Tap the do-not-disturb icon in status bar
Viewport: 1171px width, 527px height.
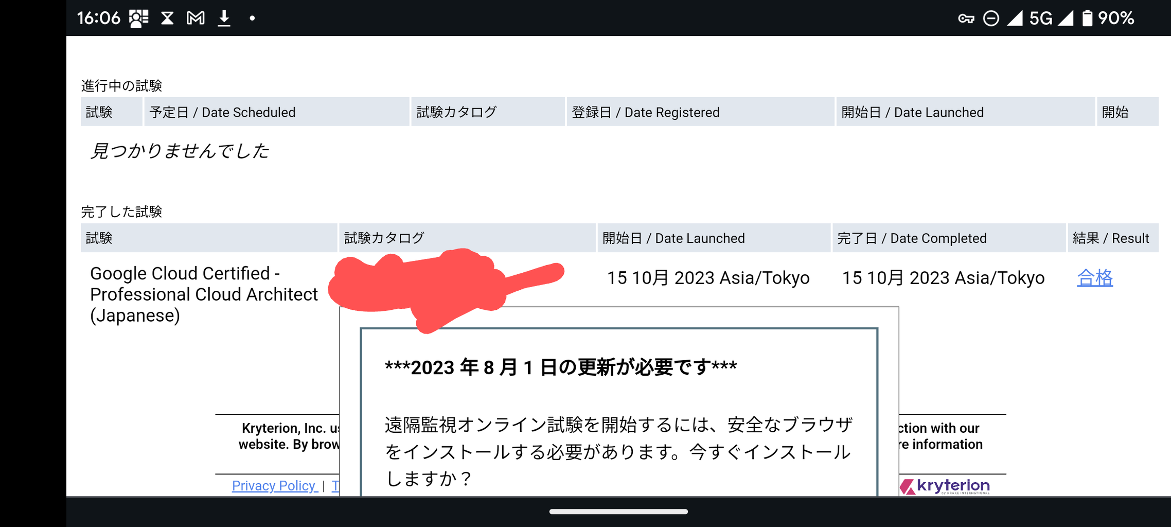click(991, 19)
